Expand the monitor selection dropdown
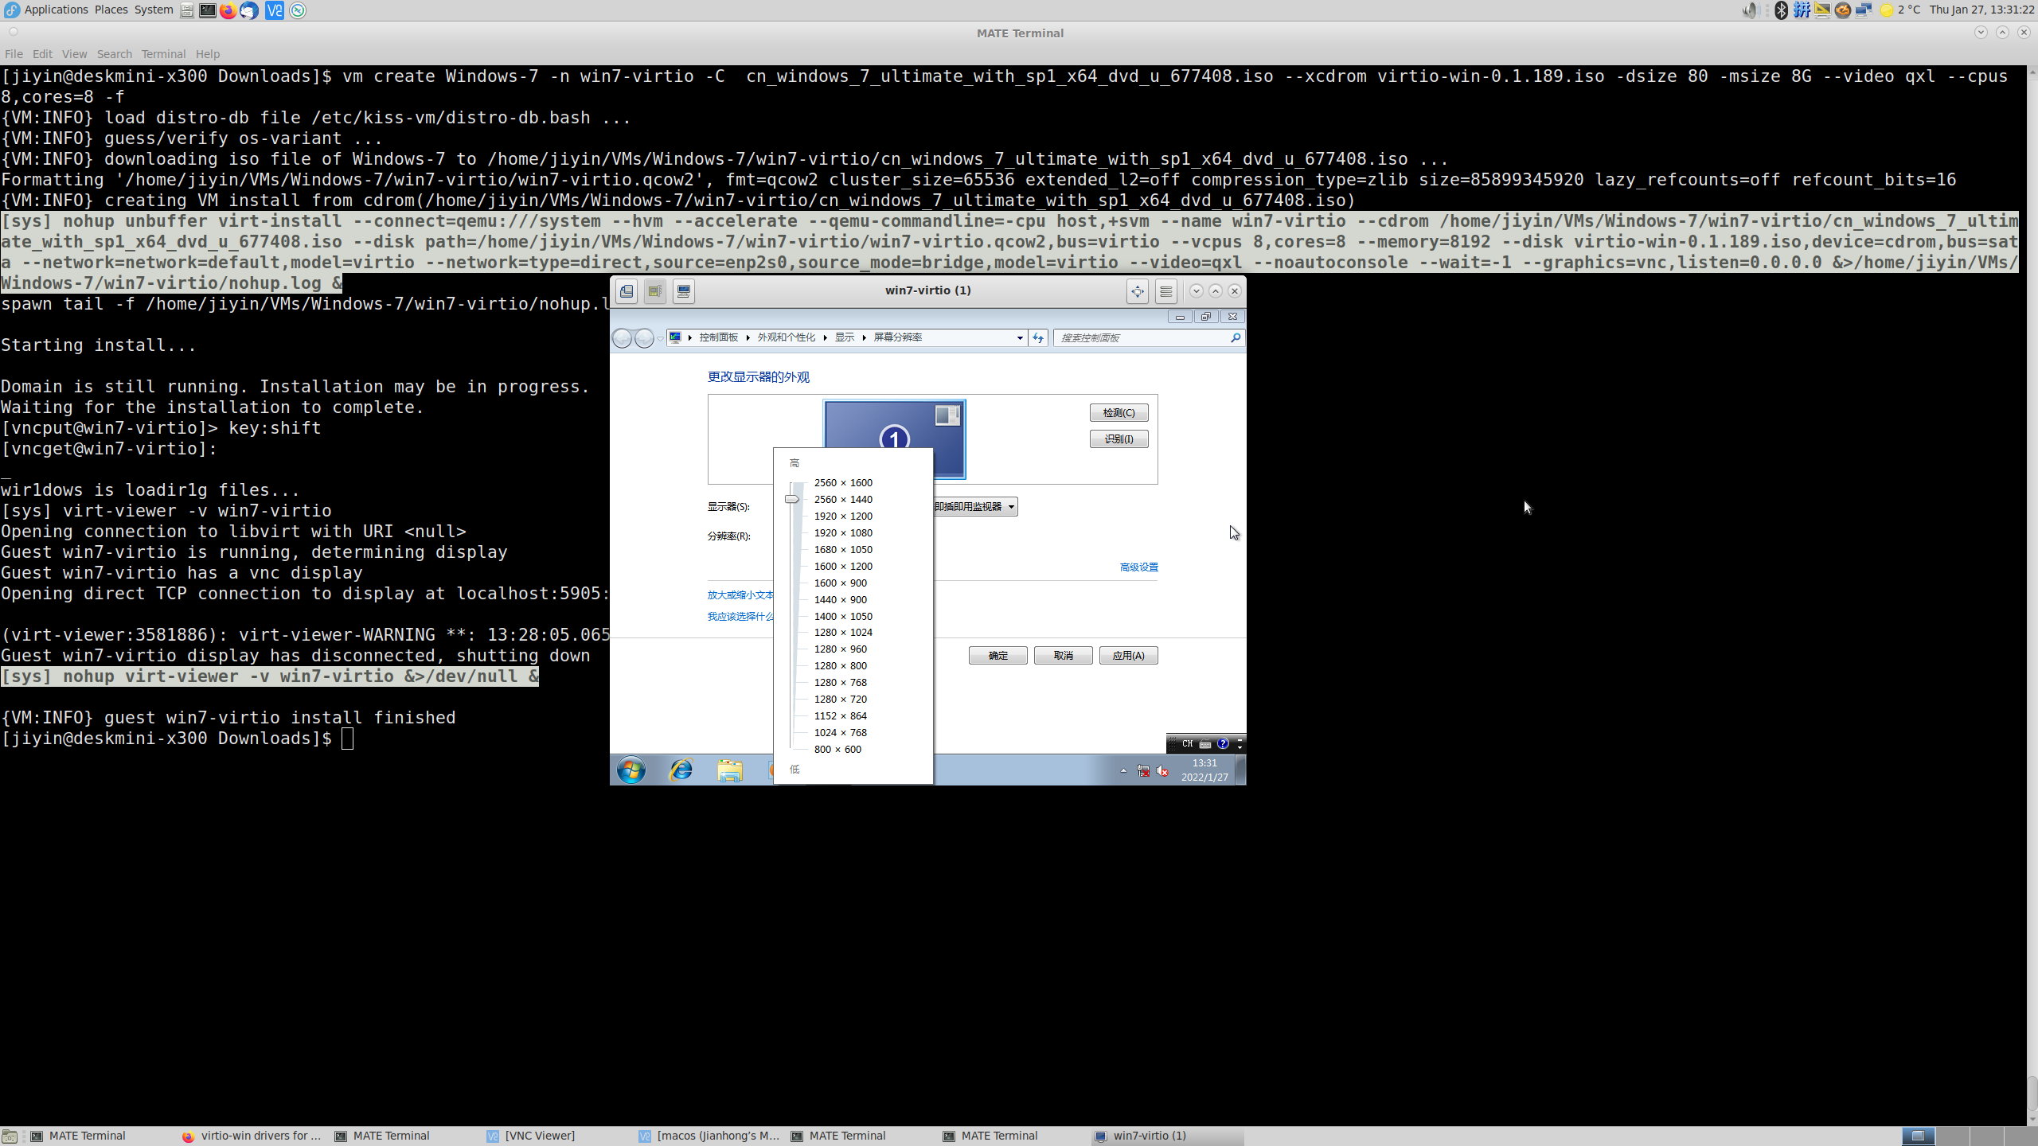Image resolution: width=2038 pixels, height=1146 pixels. 1011,507
